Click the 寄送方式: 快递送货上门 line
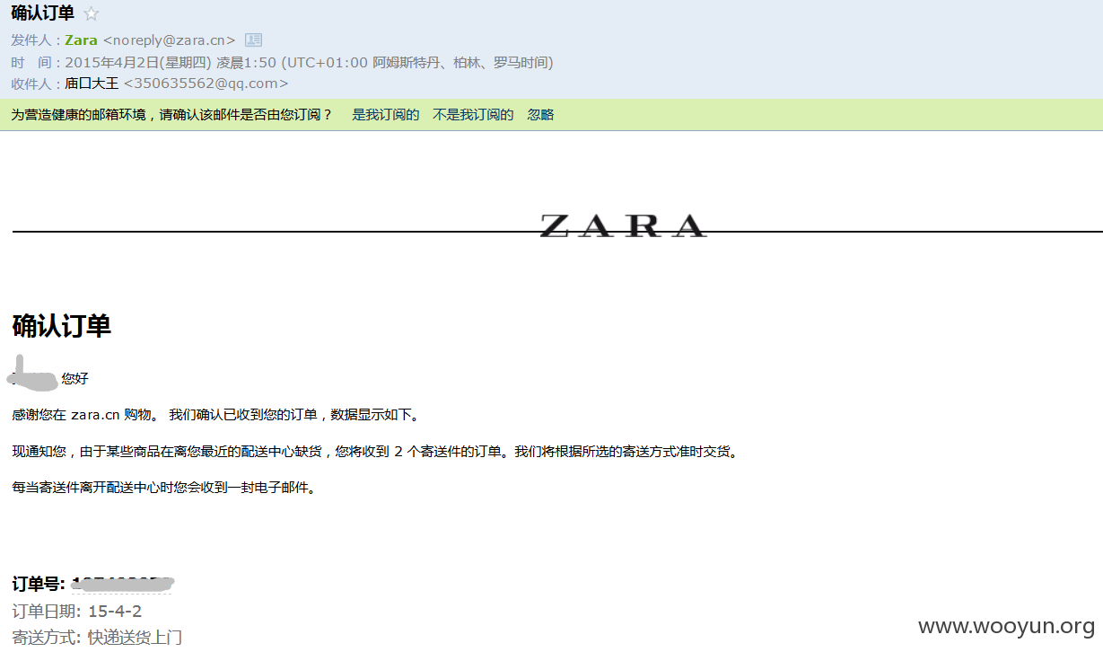This screenshot has width=1103, height=652. (97, 638)
